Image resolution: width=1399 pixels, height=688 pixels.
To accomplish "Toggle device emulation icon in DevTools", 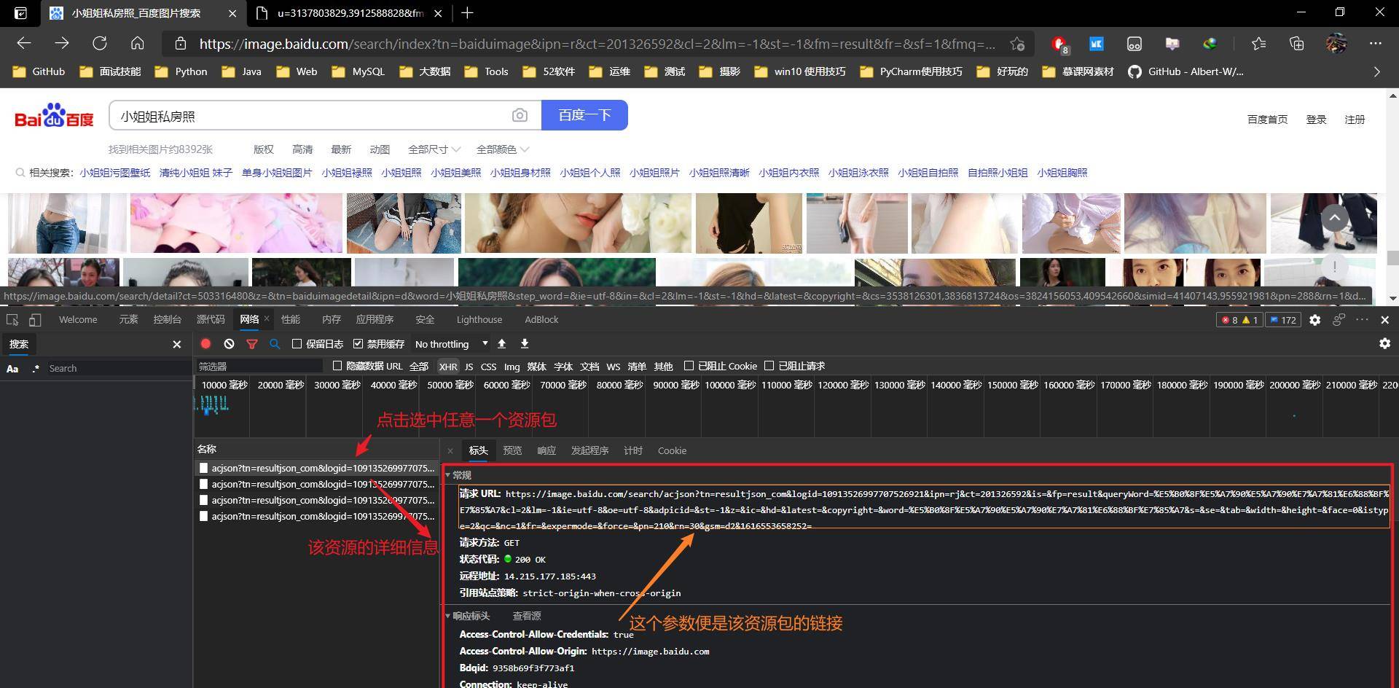I will point(35,320).
